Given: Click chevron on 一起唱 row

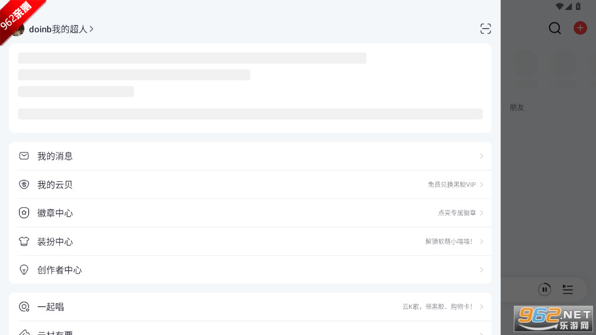Looking at the screenshot, I should [x=481, y=306].
